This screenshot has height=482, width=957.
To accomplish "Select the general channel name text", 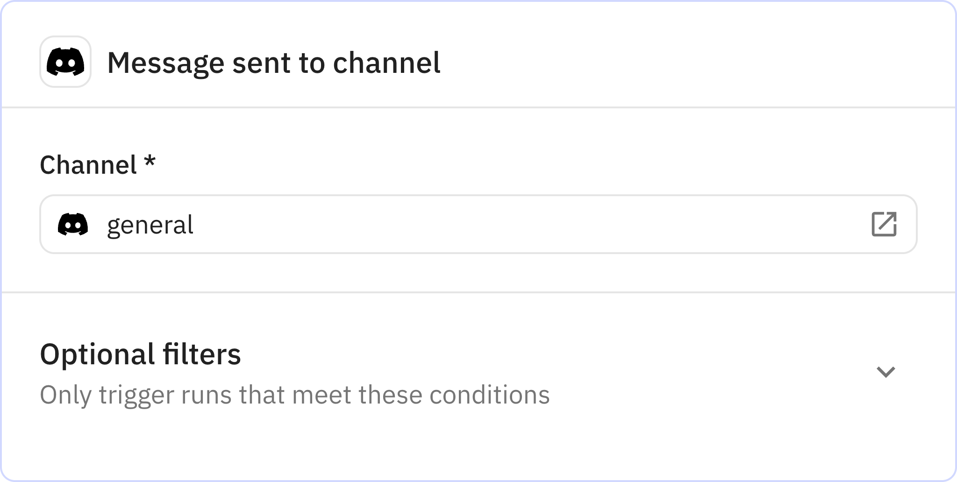I will click(150, 225).
